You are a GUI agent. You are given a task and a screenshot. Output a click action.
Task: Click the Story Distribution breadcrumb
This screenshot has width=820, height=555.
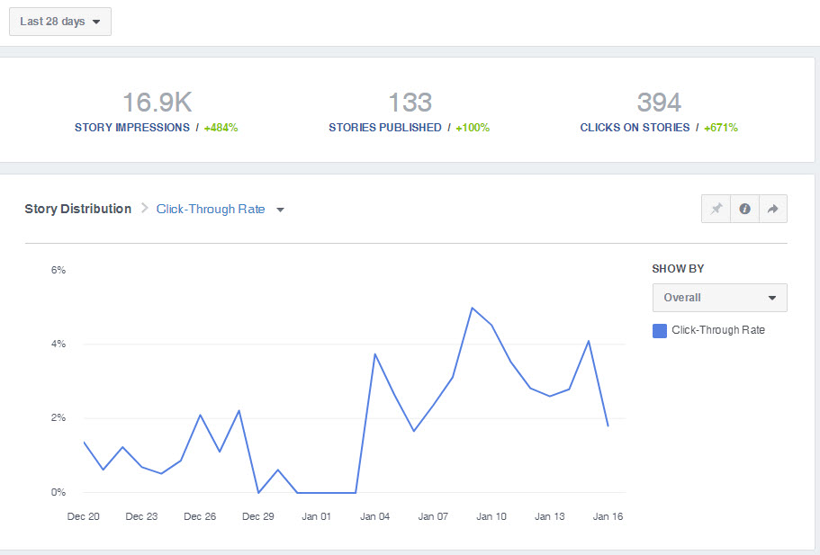pos(77,209)
